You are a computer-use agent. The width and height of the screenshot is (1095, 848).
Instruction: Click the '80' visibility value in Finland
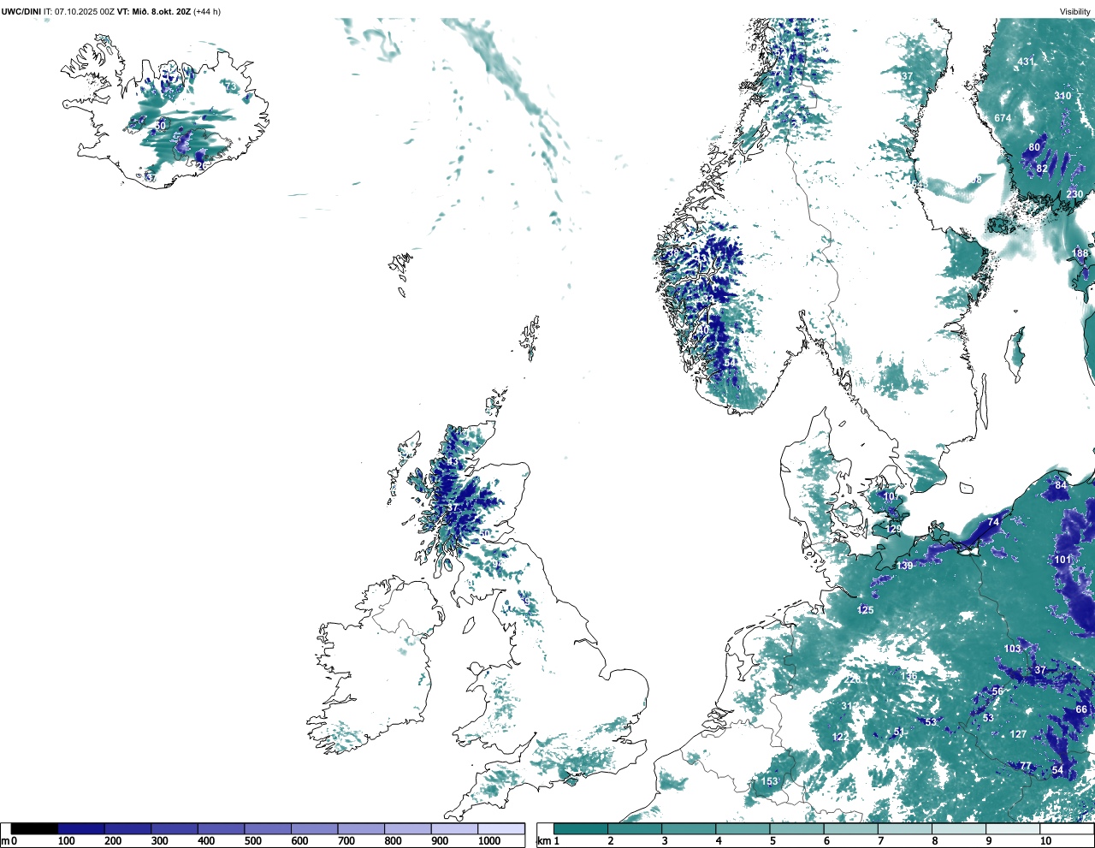(x=1034, y=147)
